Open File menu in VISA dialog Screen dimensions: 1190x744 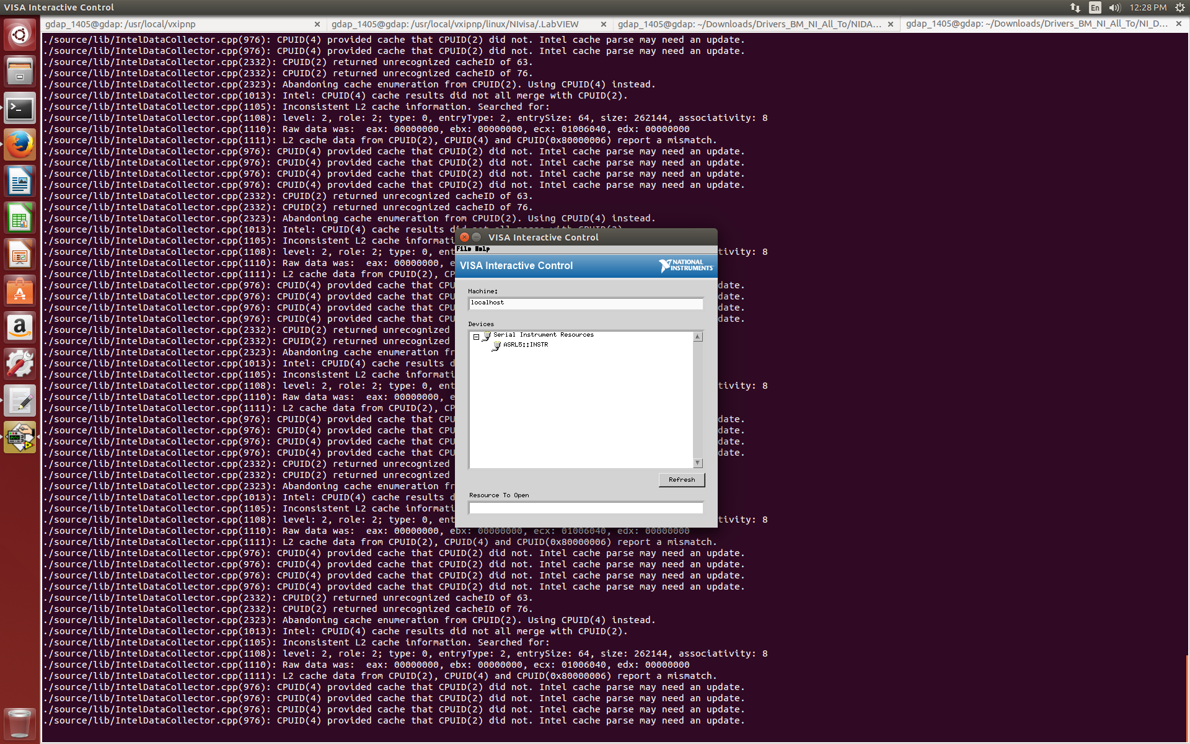click(464, 249)
